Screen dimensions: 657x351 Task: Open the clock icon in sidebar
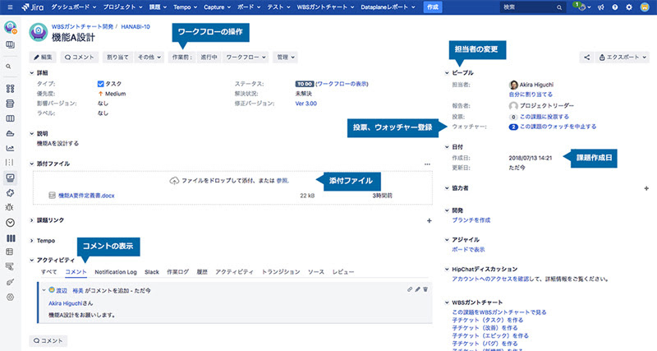(10, 223)
